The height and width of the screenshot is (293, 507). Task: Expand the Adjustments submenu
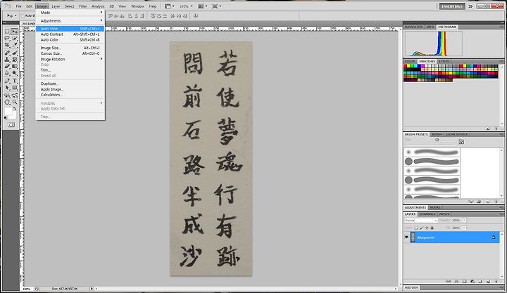point(70,20)
